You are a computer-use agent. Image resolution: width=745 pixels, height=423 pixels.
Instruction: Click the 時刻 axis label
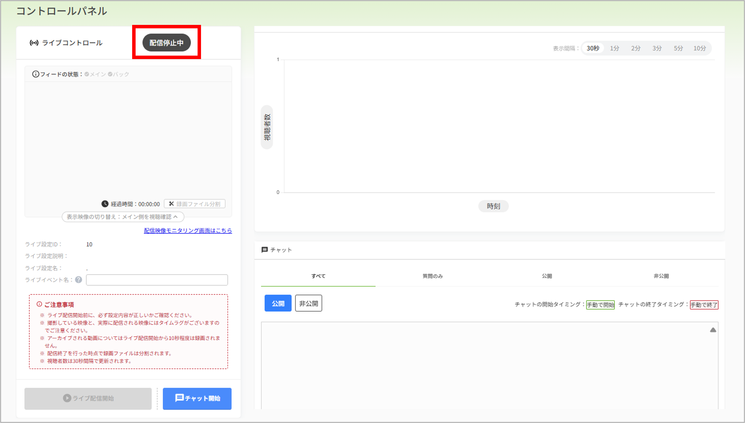(x=493, y=206)
